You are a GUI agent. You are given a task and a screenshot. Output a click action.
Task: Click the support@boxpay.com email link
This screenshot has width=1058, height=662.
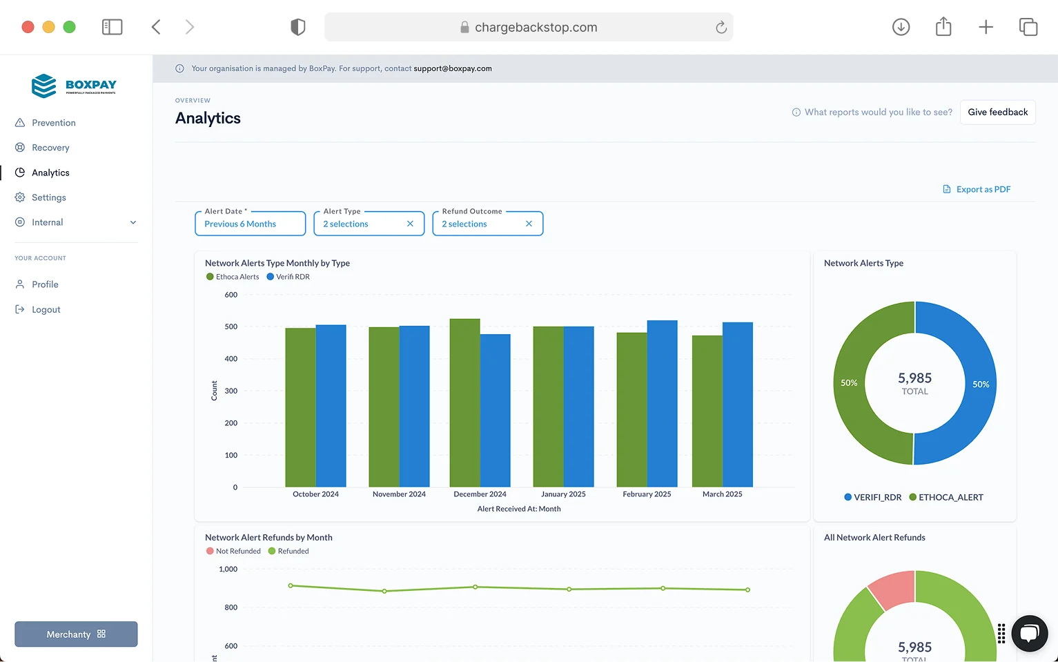tap(453, 68)
